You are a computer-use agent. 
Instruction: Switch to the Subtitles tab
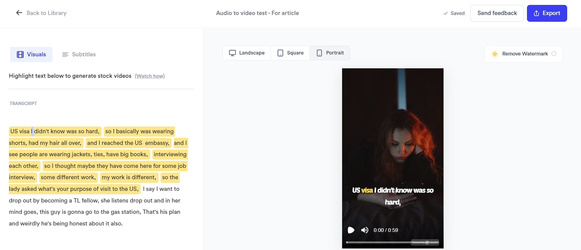pos(79,55)
